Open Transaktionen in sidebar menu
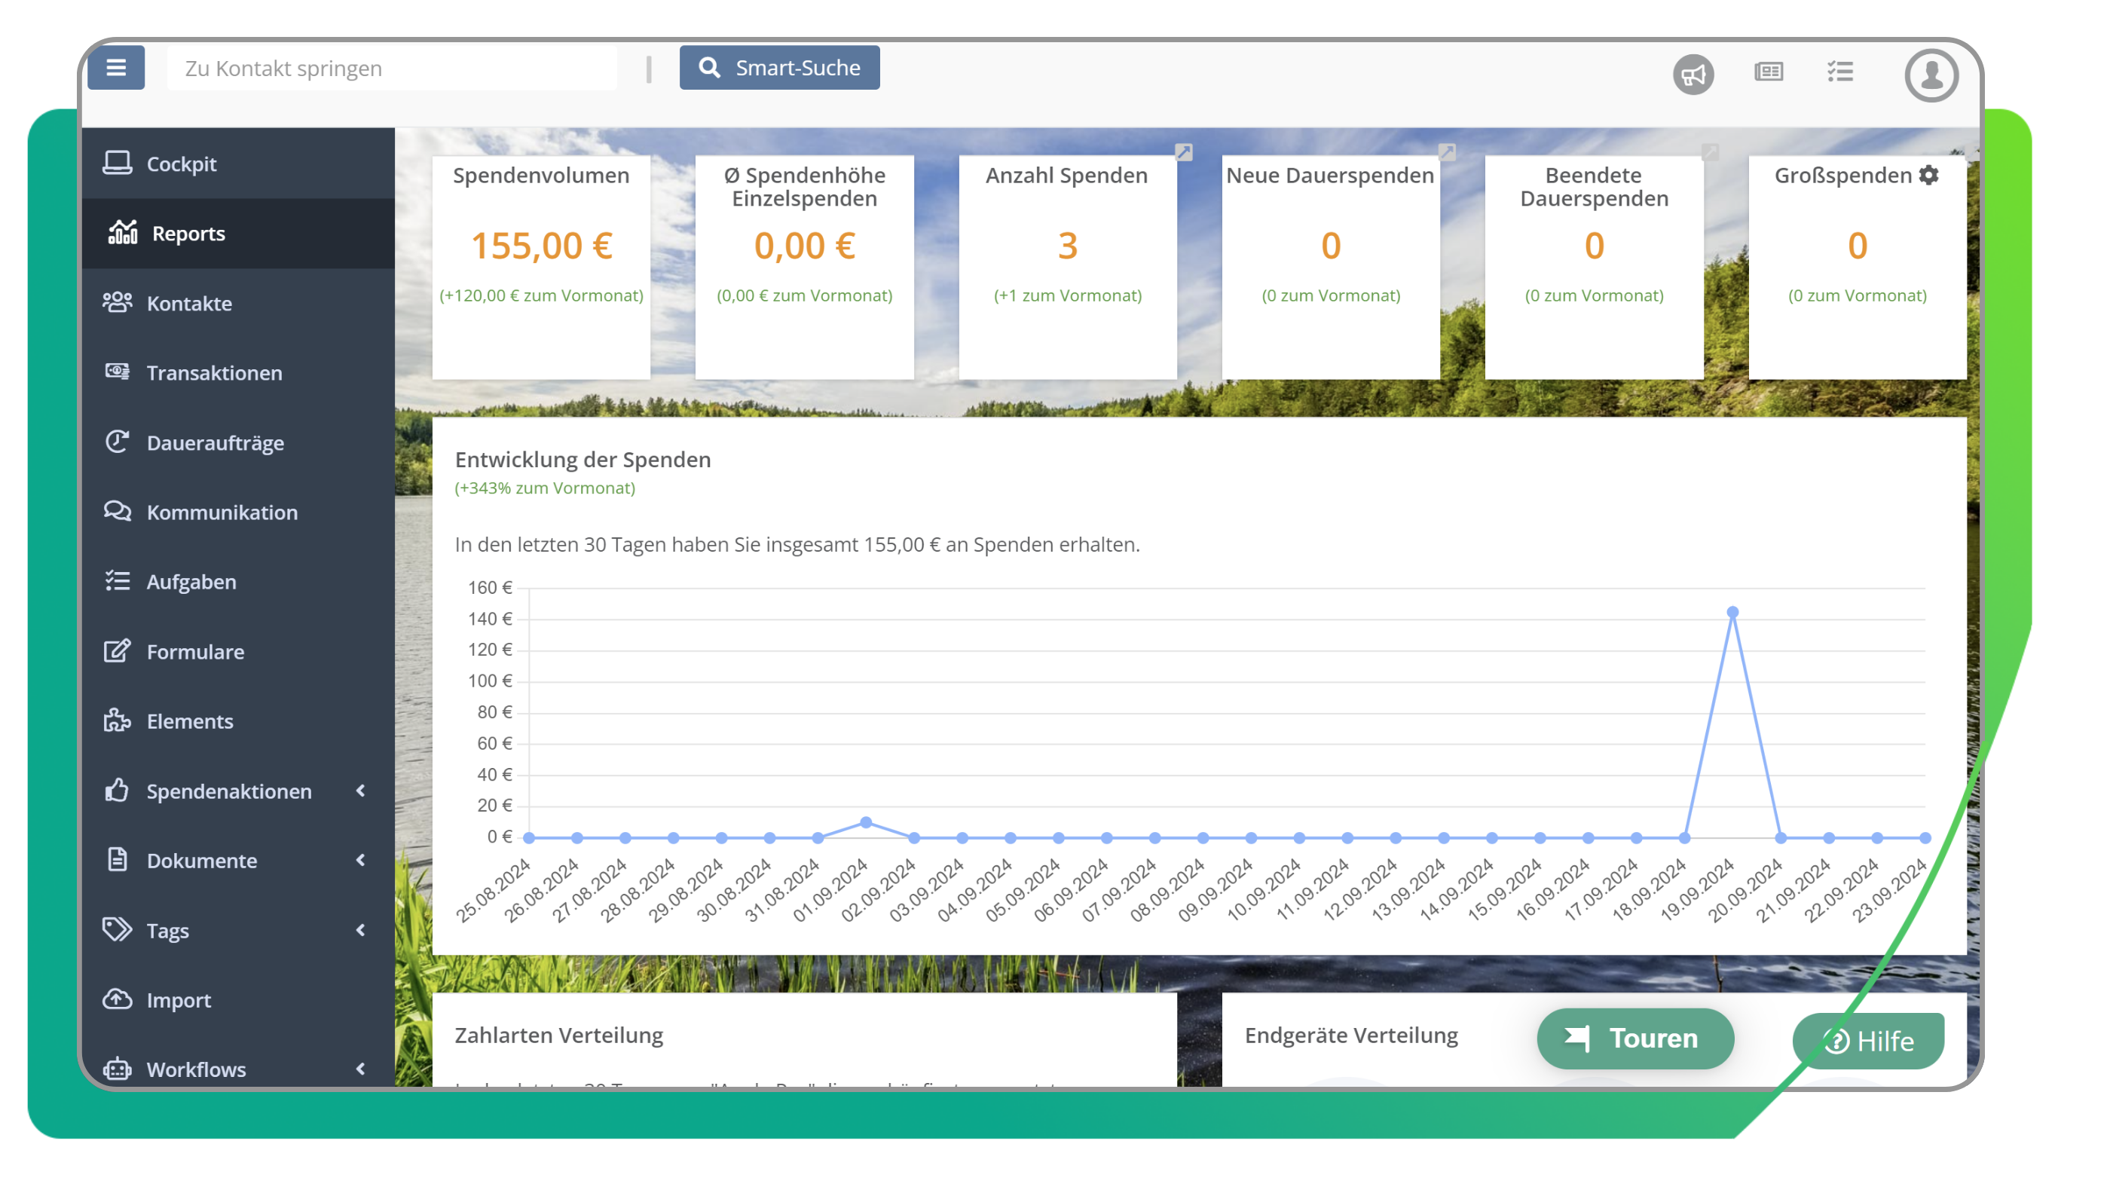The image size is (2110, 1187). click(214, 373)
